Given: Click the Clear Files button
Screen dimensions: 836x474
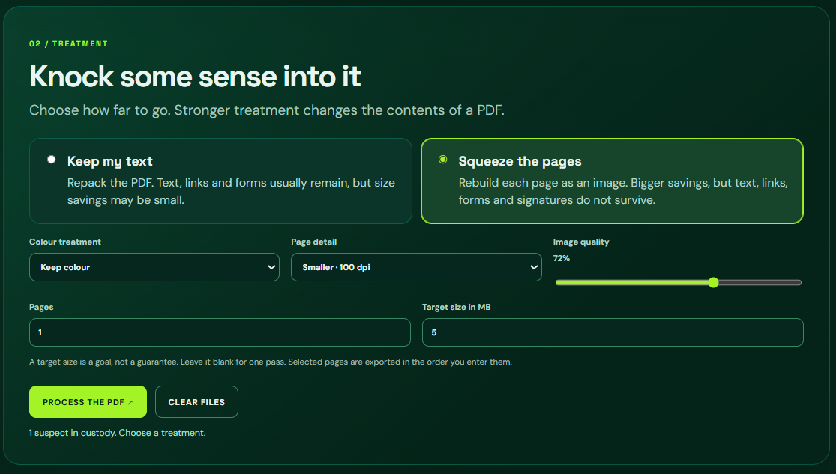Looking at the screenshot, I should (196, 401).
